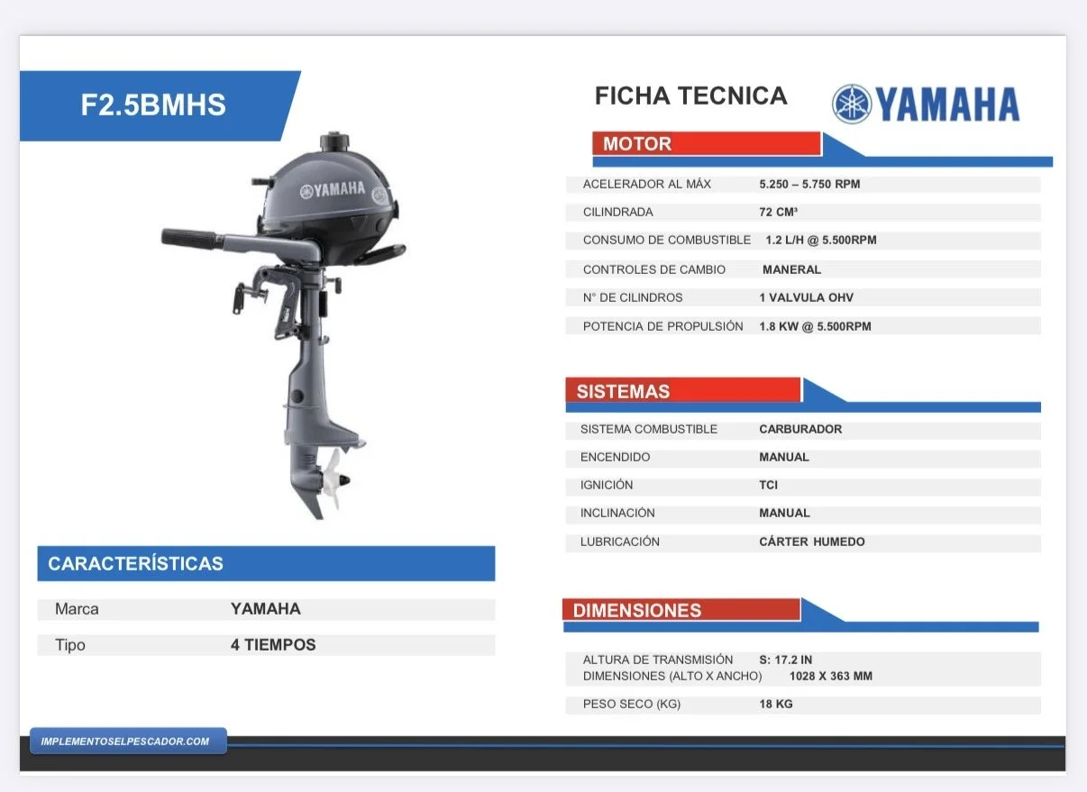
Task: Click the IGNICIÓN label
Action: pos(607,486)
